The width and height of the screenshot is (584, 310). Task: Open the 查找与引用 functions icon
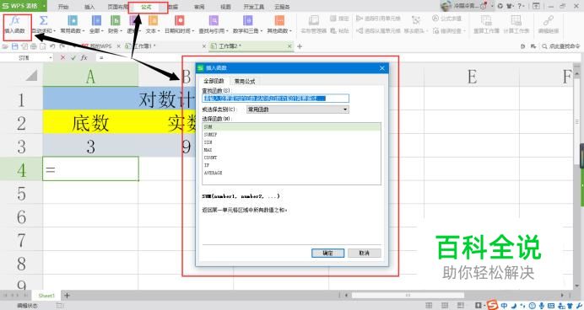[x=214, y=21]
